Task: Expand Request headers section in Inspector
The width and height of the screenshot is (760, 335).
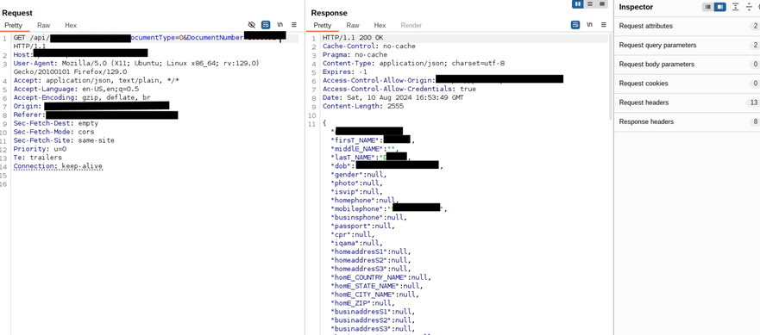Action: [687, 102]
